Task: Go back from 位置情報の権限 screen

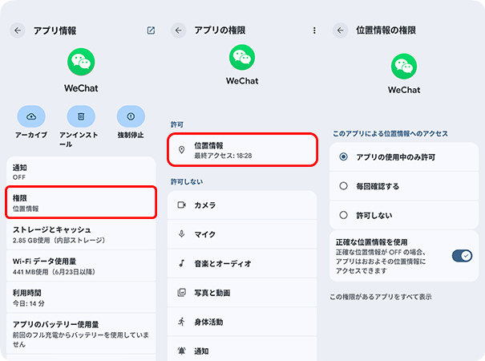Action: (x=340, y=30)
